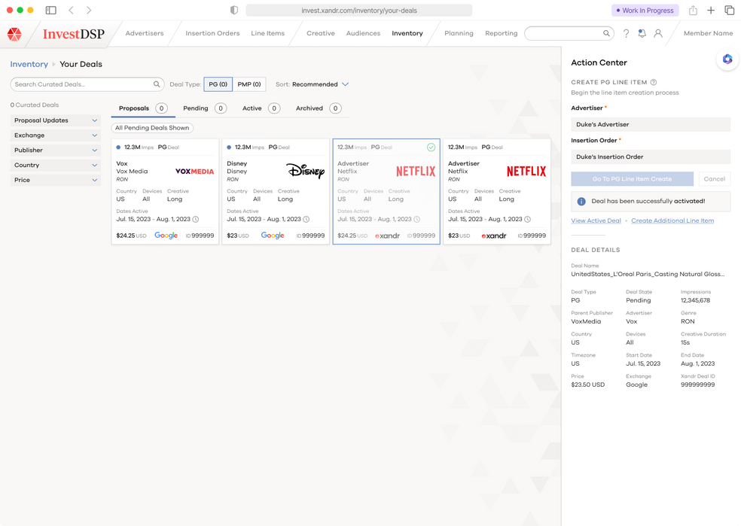The width and height of the screenshot is (741, 526).
Task: Go forward with the browser forward arrow
Action: [x=89, y=10]
